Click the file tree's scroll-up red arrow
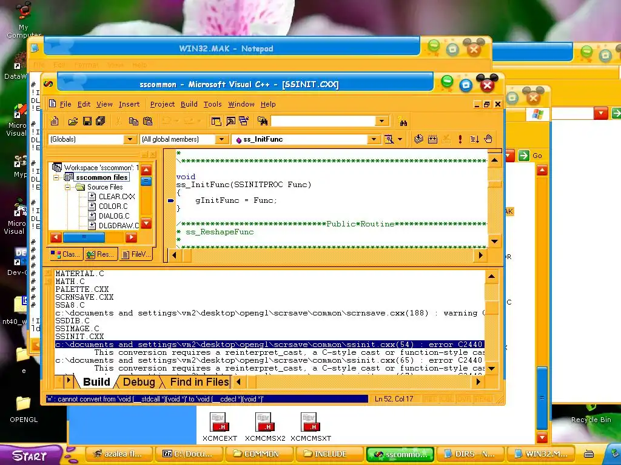The height and width of the screenshot is (465, 621). (146, 170)
